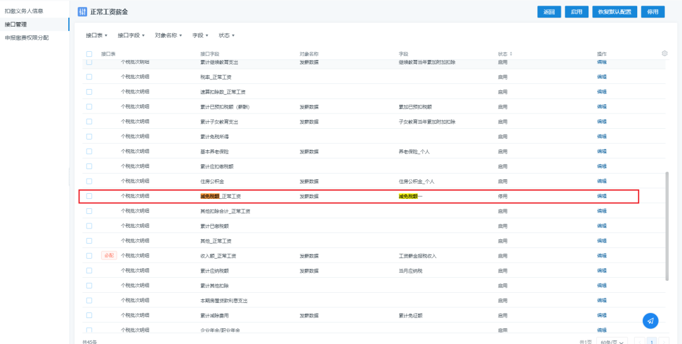Click the 继续教育当年累加附加扣除 field cell

coord(427,62)
